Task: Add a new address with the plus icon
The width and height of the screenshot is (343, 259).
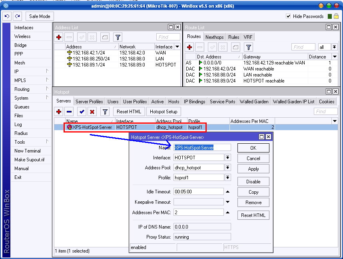Action: (x=59, y=37)
